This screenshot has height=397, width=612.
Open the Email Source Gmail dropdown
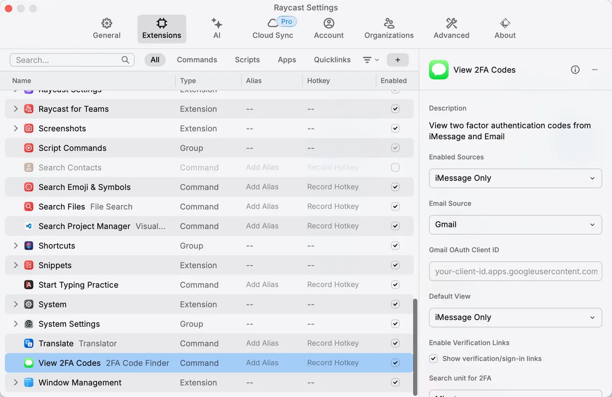coord(515,224)
